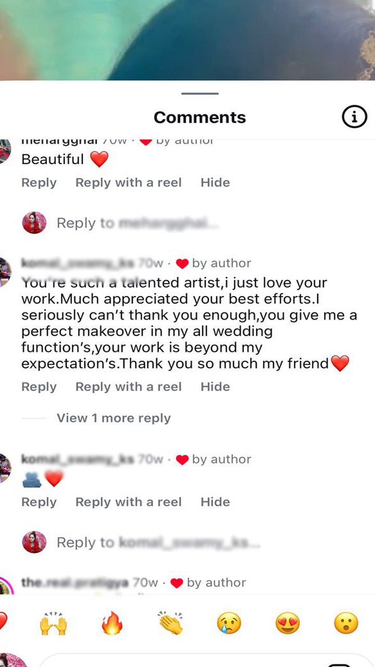
Task: Expand "View 1 more reply" thread
Action: (114, 418)
